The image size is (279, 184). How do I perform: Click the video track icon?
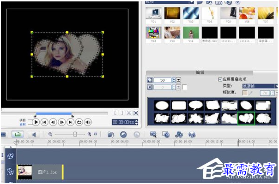click(x=11, y=156)
